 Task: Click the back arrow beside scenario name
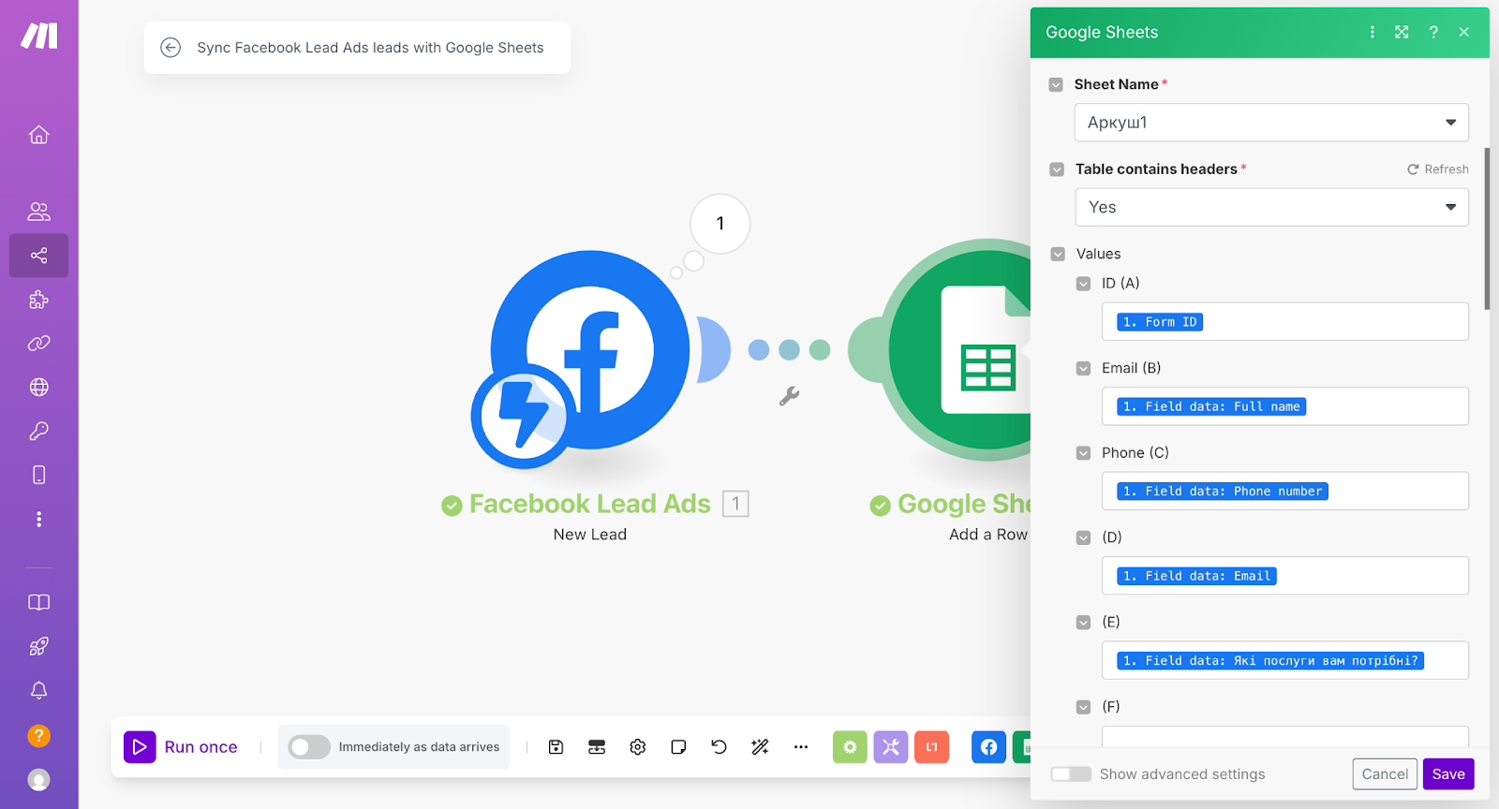pos(171,48)
